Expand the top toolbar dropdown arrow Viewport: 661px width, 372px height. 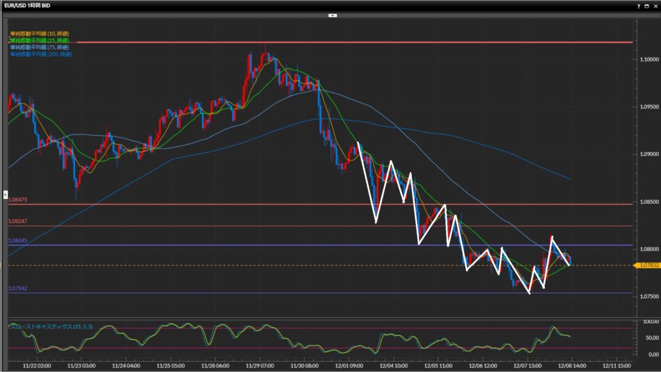pyautogui.click(x=332, y=14)
